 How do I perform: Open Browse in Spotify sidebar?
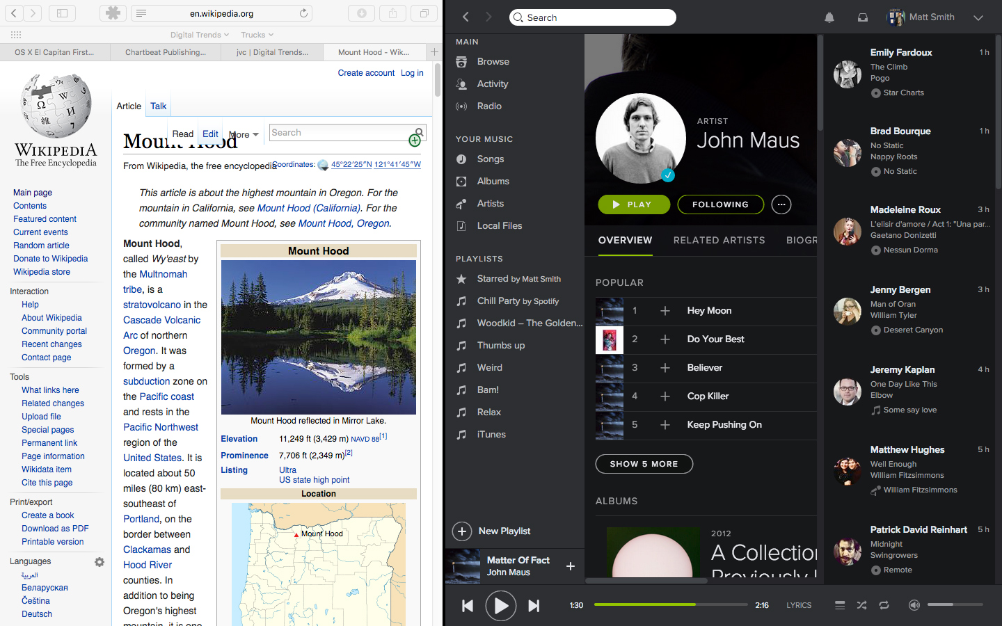pyautogui.click(x=493, y=62)
